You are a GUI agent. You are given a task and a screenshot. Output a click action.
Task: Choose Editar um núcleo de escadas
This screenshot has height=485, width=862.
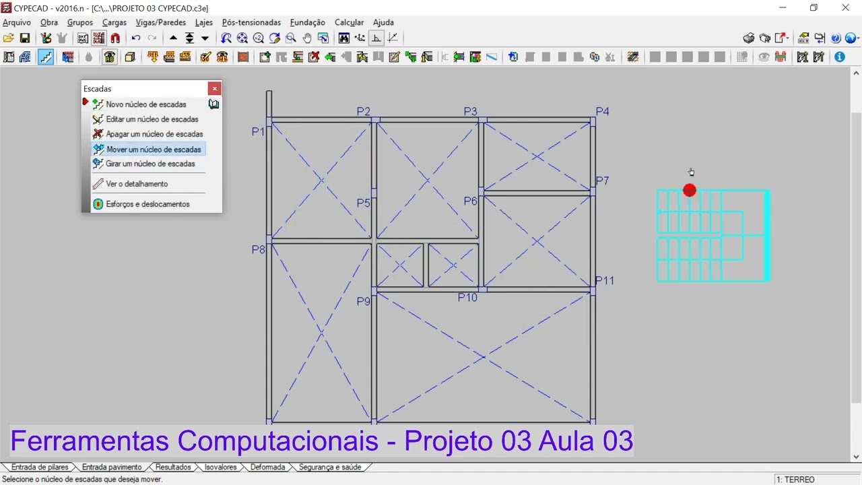coord(152,119)
